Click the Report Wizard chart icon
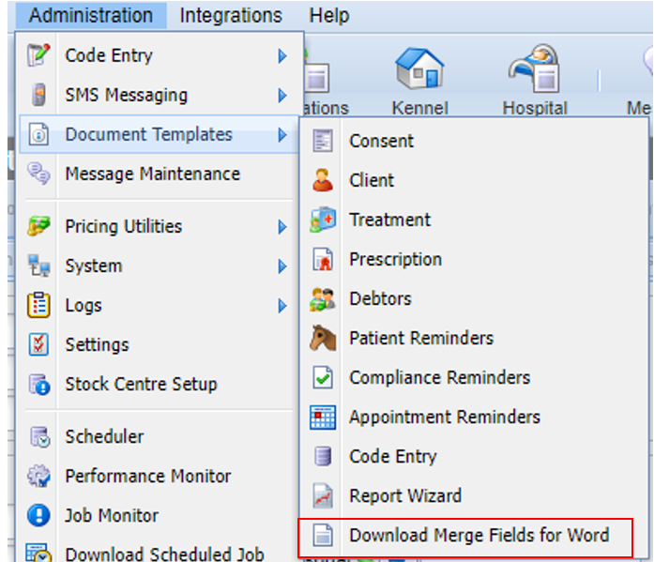 [x=323, y=495]
